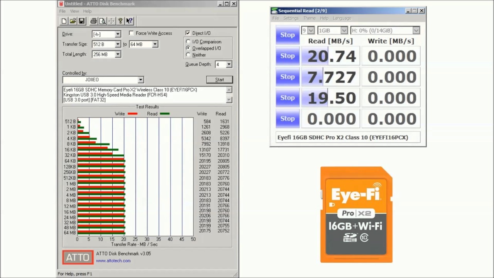This screenshot has width=494, height=278.
Task: Close the Sequential Read window
Action: pos(421,11)
